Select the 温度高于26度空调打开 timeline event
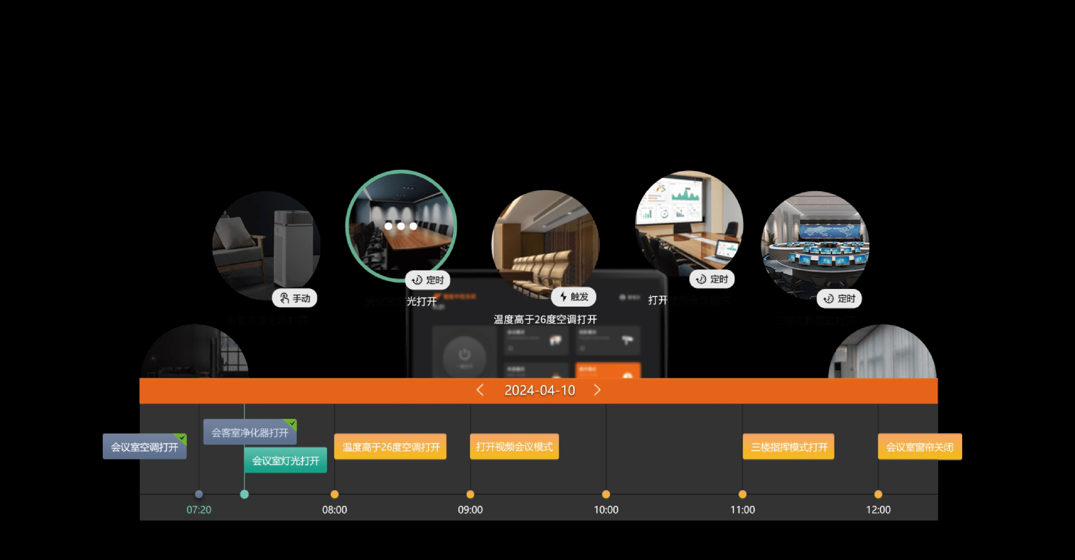 coord(390,447)
